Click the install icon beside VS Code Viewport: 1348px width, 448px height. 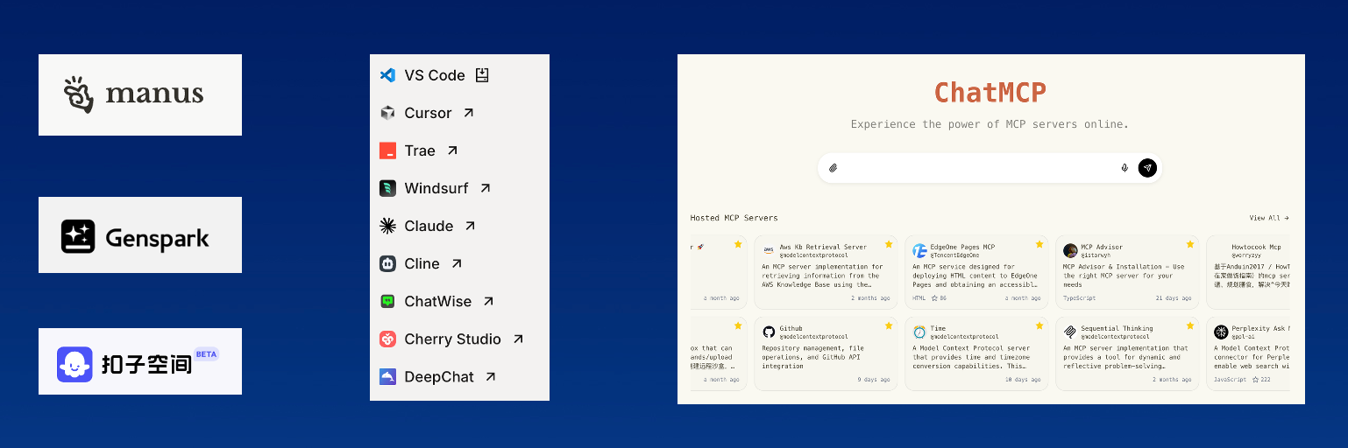point(482,75)
